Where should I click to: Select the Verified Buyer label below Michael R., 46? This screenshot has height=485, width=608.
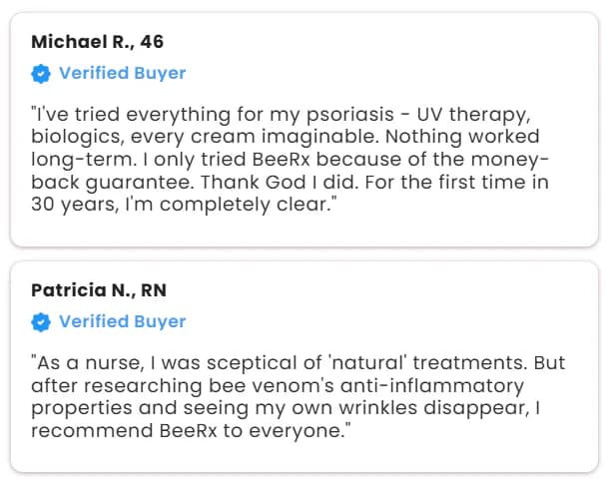pyautogui.click(x=122, y=73)
